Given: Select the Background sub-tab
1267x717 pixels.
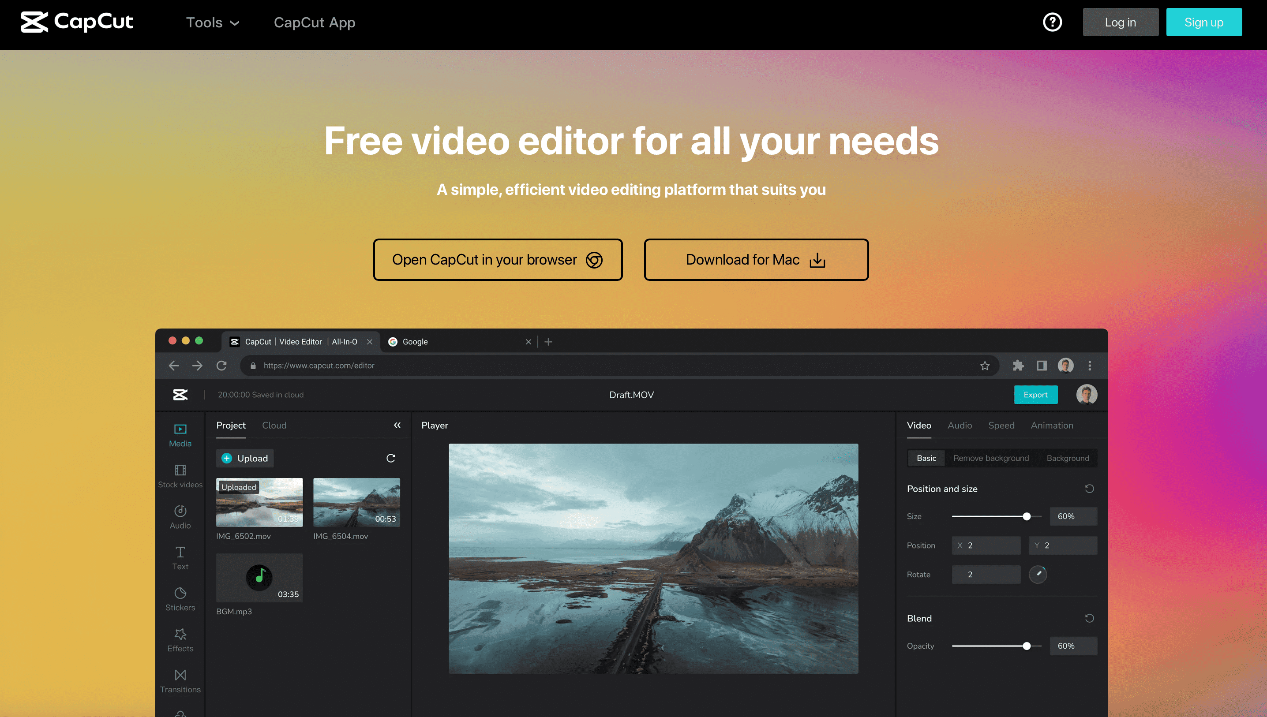Looking at the screenshot, I should click(1068, 458).
